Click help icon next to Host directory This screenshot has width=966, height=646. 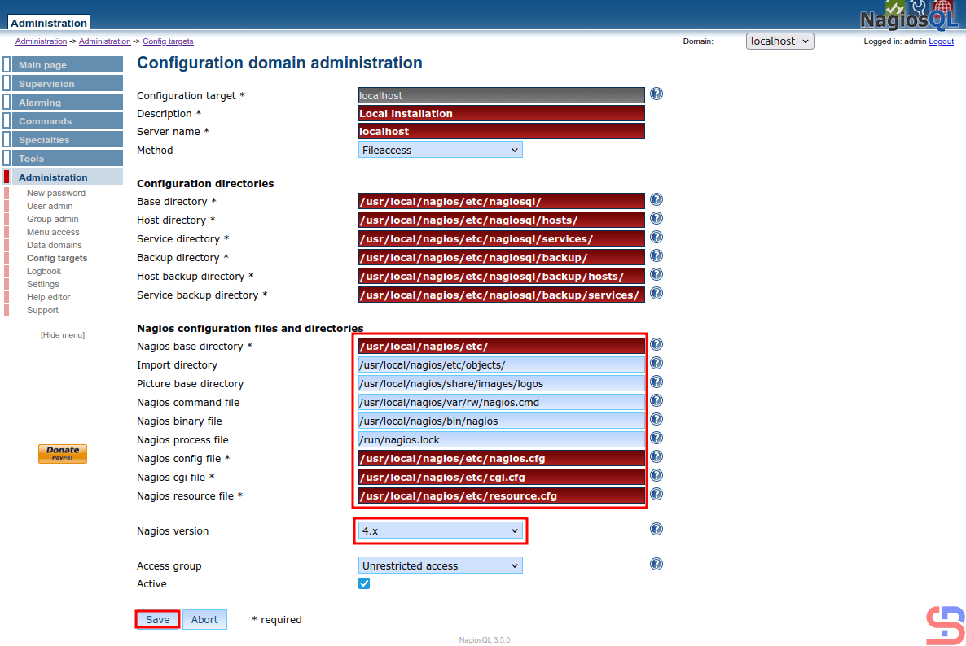click(x=656, y=219)
